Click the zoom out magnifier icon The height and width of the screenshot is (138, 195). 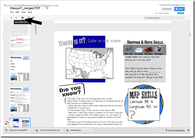click(29, 18)
